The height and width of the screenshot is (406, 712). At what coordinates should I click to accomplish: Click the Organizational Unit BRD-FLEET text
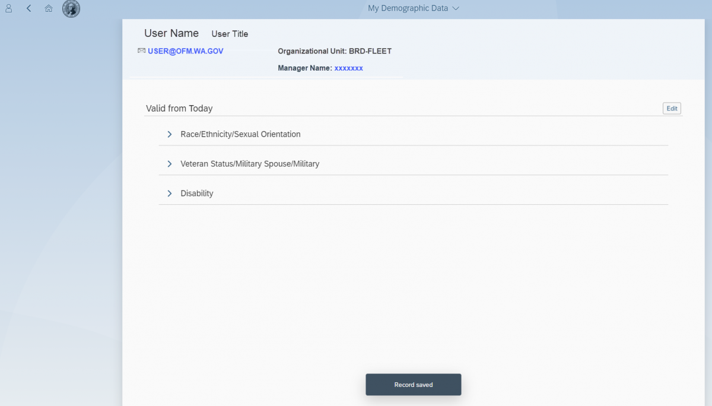(x=334, y=51)
